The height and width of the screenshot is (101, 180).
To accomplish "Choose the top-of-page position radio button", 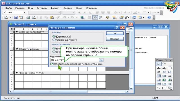I will point(54,48).
